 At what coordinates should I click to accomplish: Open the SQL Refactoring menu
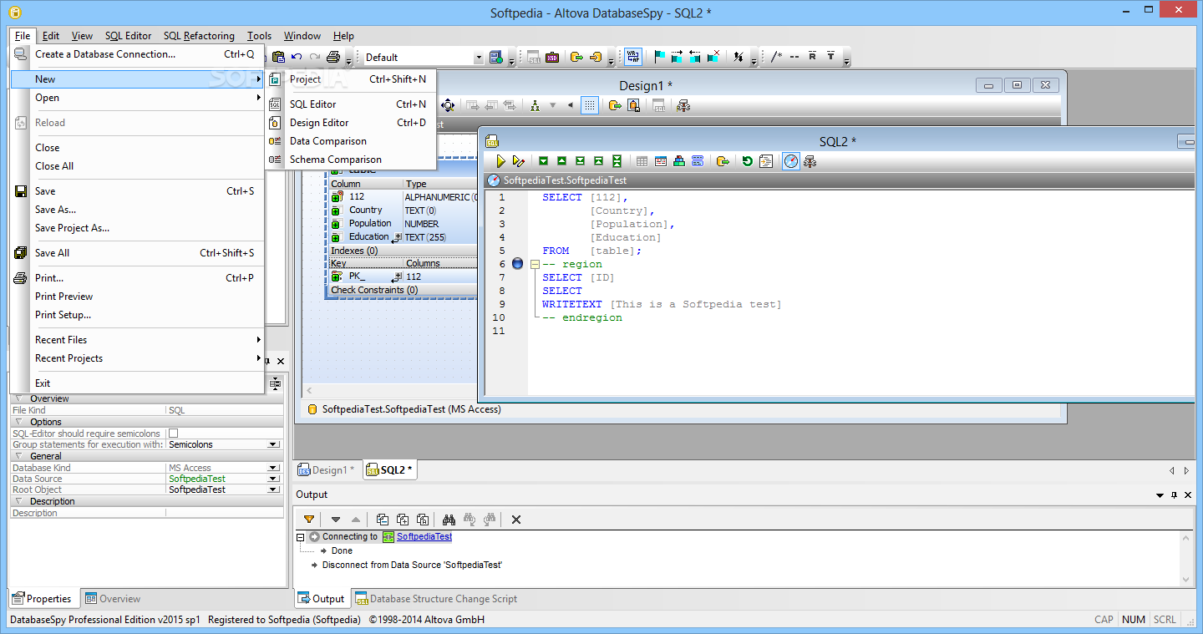point(199,36)
